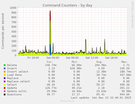Click the 'Sat 12:00' time axis label
135x104 pixels.
(x=92, y=58)
